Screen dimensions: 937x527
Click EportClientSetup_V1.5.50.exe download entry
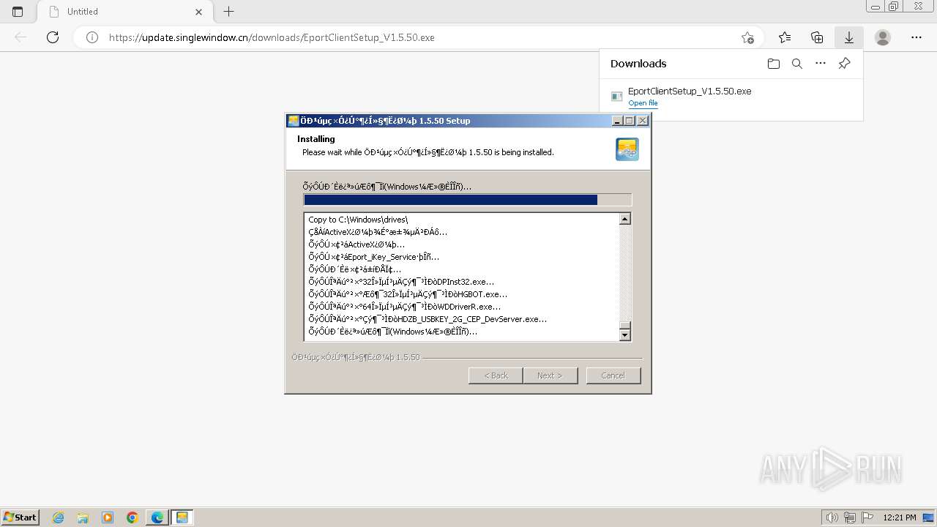[690, 91]
